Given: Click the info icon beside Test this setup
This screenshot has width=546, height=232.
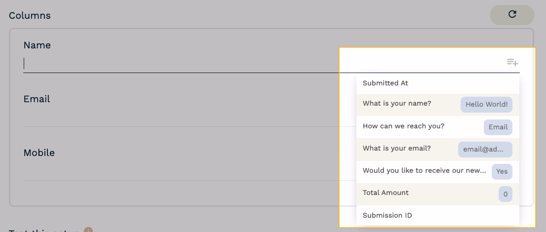Looking at the screenshot, I should [x=88, y=230].
